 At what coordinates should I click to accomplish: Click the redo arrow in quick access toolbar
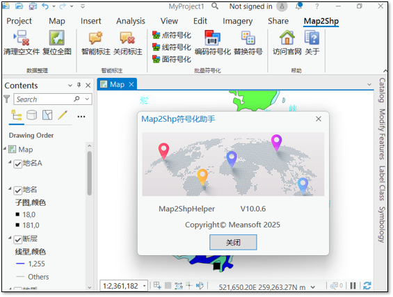63,6
